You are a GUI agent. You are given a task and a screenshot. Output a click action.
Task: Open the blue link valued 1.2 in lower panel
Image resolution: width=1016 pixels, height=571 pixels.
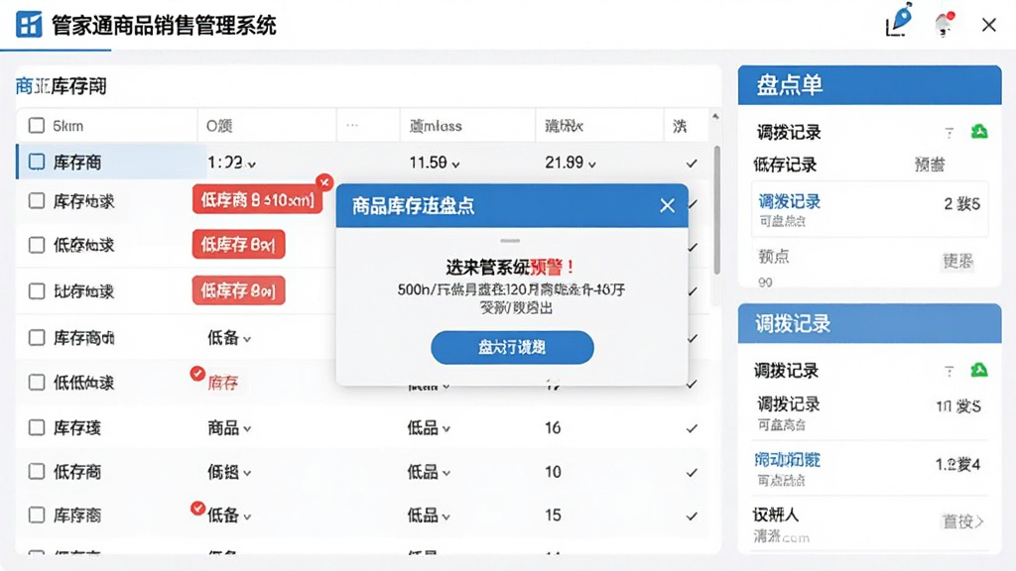point(787,460)
